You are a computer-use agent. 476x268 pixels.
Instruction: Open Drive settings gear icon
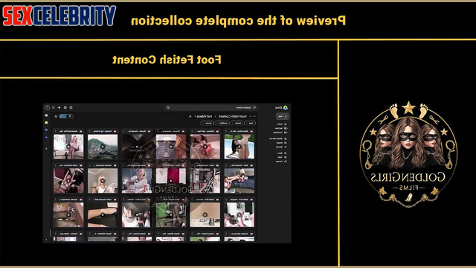pyautogui.click(x=65, y=107)
